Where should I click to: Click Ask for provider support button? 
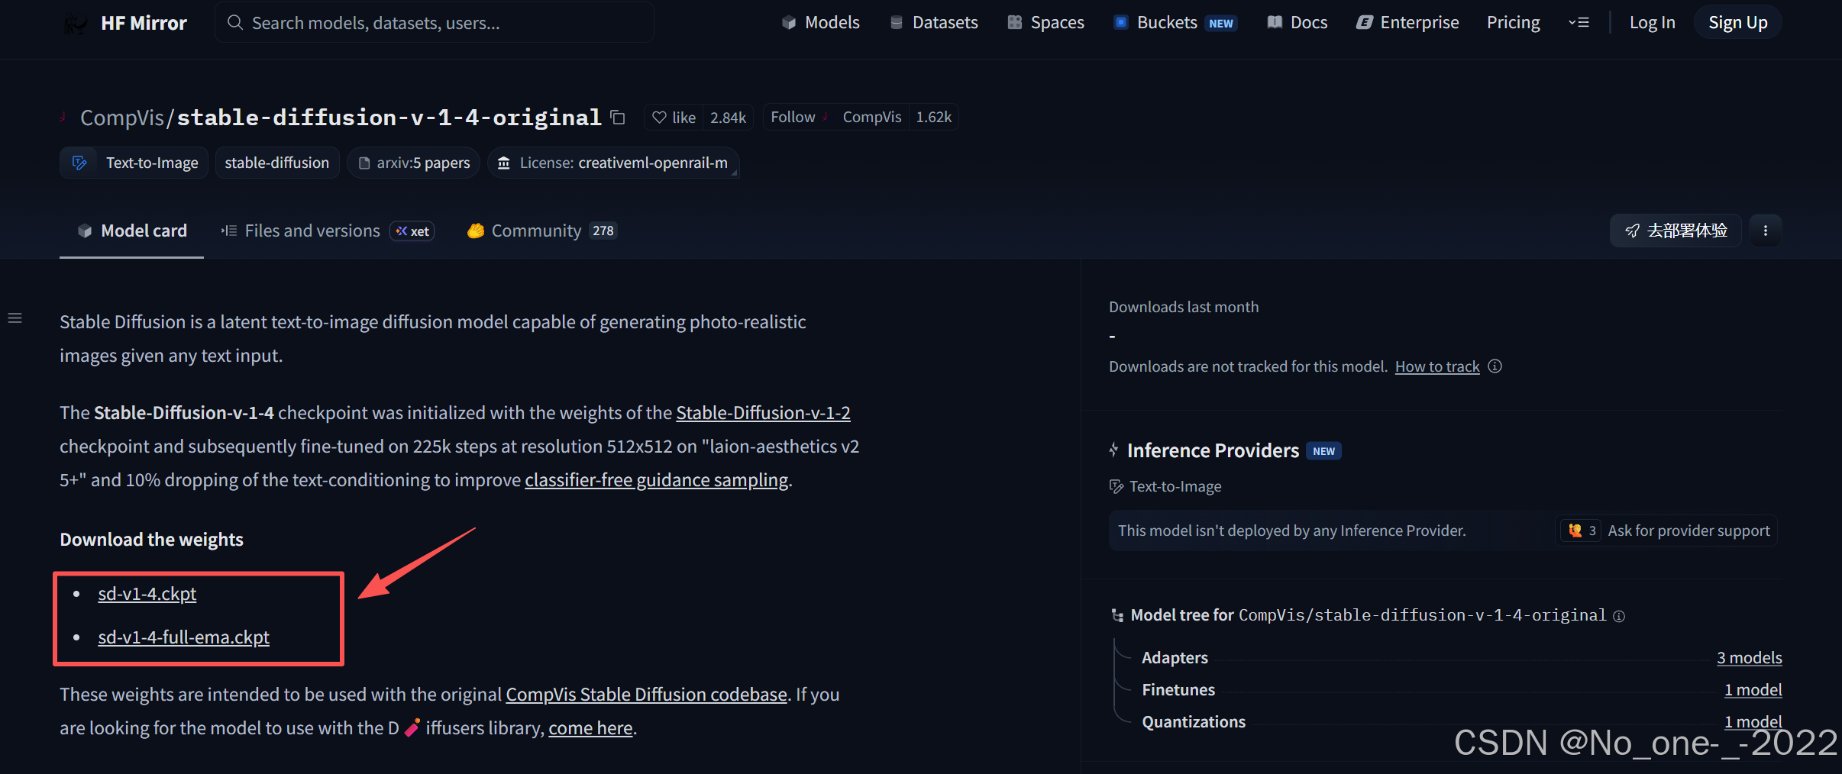click(x=1667, y=531)
